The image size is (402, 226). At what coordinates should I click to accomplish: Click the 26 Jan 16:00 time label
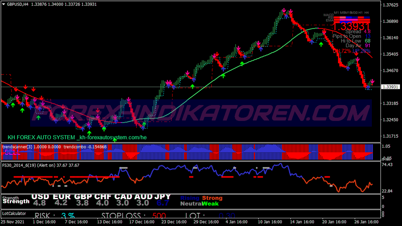(366, 222)
